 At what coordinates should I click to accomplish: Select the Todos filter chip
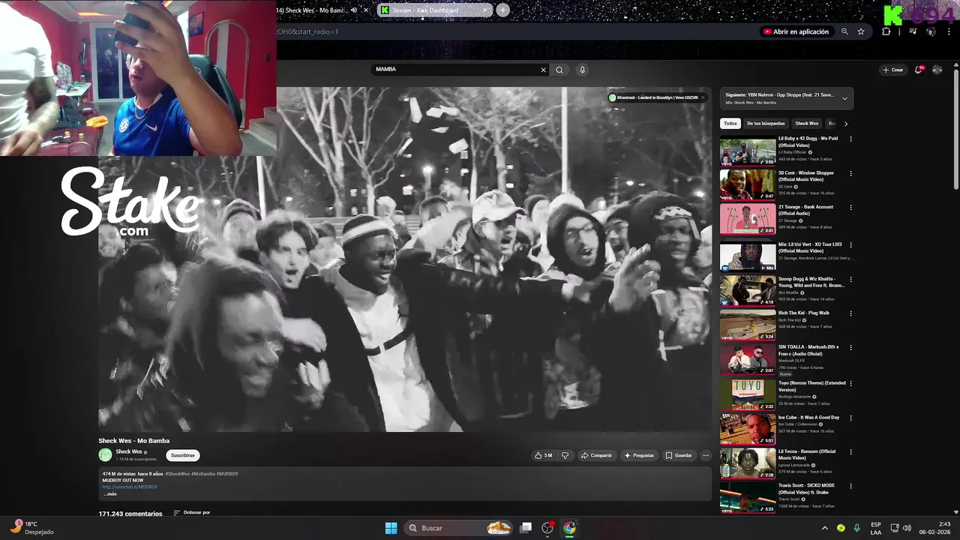pos(730,123)
